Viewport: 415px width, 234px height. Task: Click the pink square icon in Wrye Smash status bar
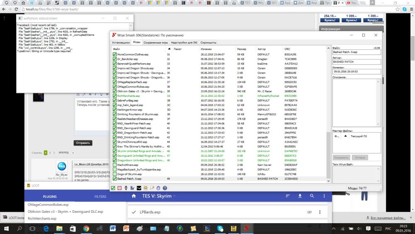tap(120, 188)
